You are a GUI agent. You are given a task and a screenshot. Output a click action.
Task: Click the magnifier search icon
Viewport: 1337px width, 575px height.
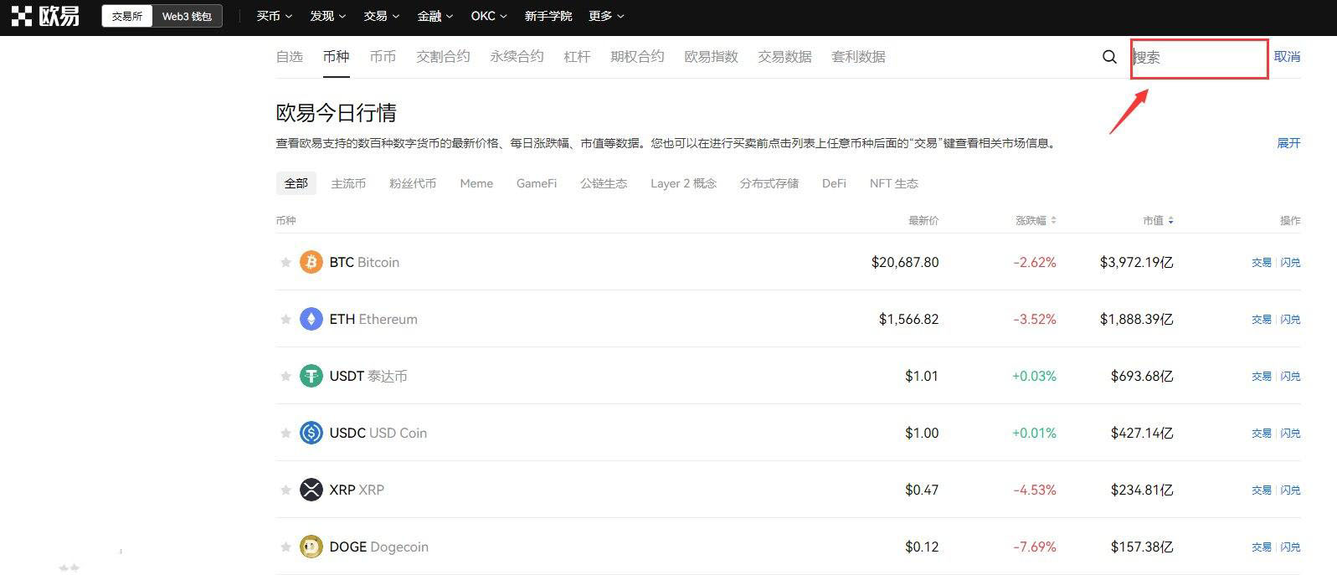click(1109, 57)
